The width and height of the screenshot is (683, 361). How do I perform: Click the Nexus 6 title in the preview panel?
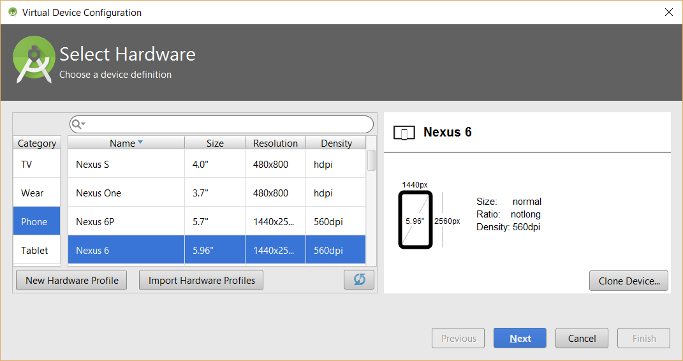(x=447, y=132)
